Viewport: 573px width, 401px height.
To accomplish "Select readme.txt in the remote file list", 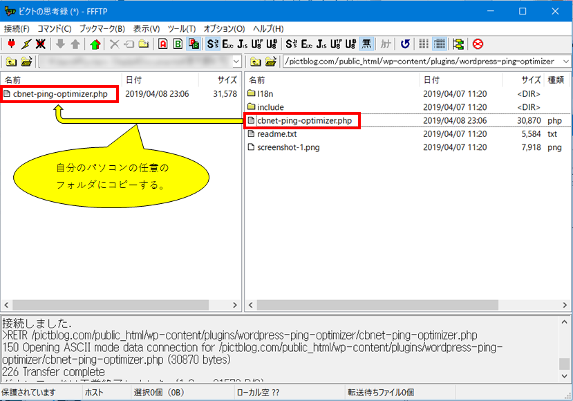I will pyautogui.click(x=276, y=134).
